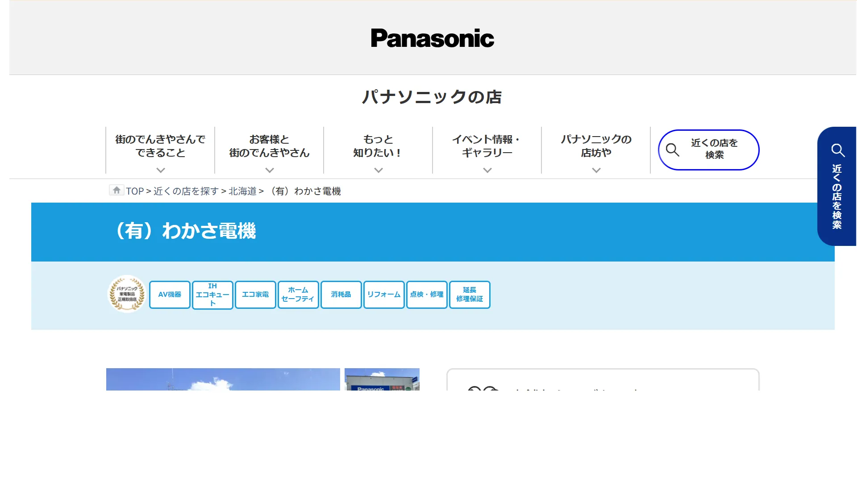The image size is (857, 482).
Task: Select the 延長修理保証 category tag
Action: click(470, 295)
